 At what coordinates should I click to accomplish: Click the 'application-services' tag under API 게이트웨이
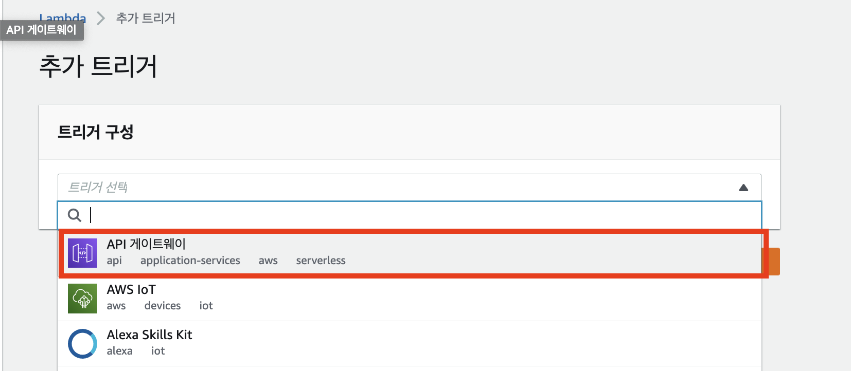coord(190,261)
